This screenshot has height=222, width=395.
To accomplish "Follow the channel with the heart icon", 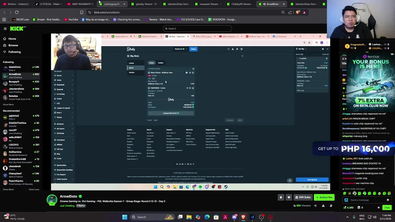I will (289, 197).
